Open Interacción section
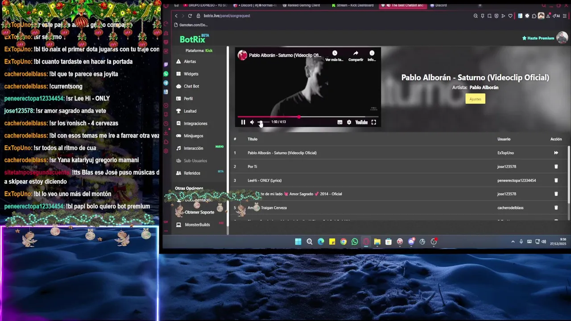Screen dimensions: 571x321 [193, 148]
